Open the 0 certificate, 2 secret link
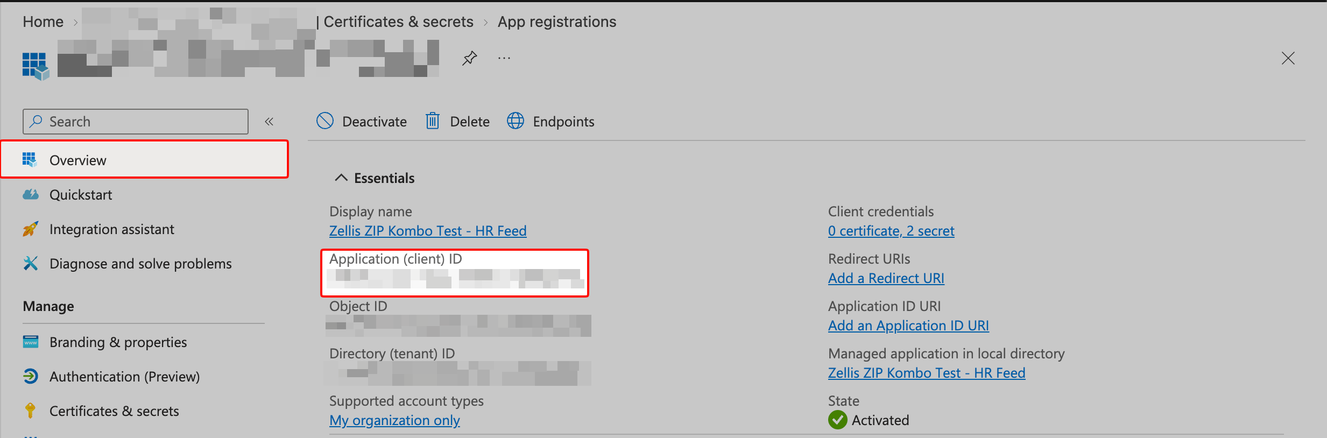Viewport: 1327px width, 438px height. [x=891, y=231]
